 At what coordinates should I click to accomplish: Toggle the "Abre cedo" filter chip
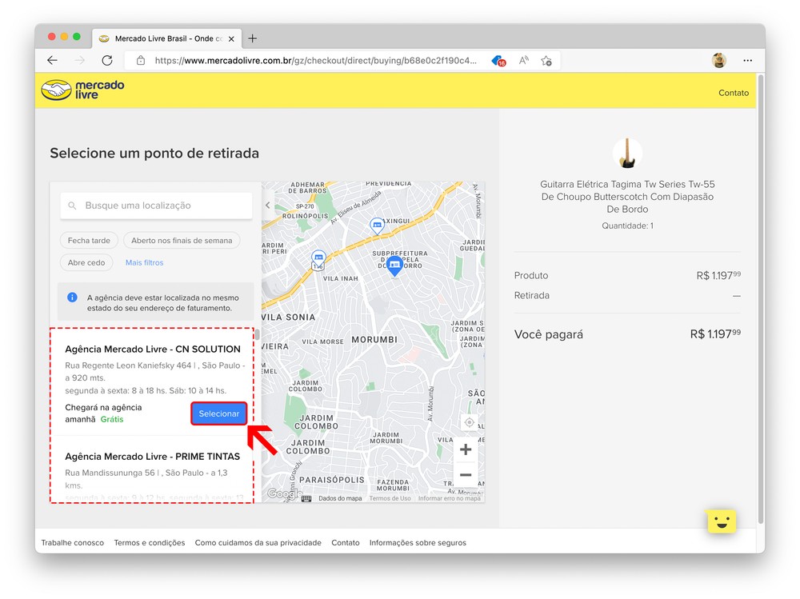86,262
